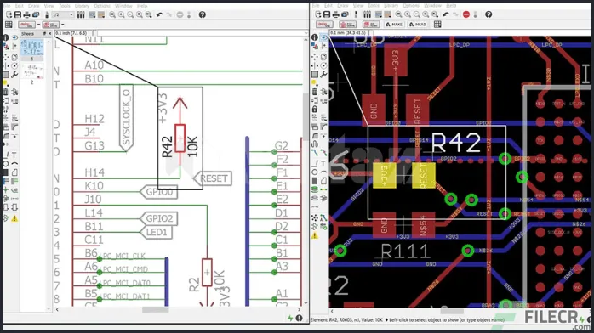594x333 pixels.
Task: Click the yellow RESET pad of R42
Action: point(424,175)
